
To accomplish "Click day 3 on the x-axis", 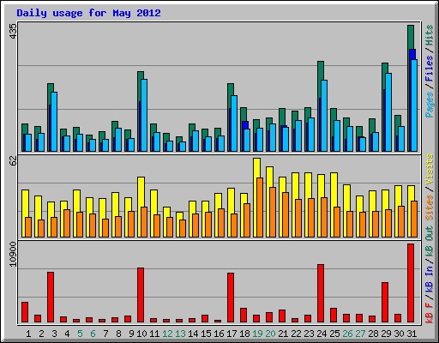I will 54,334.
